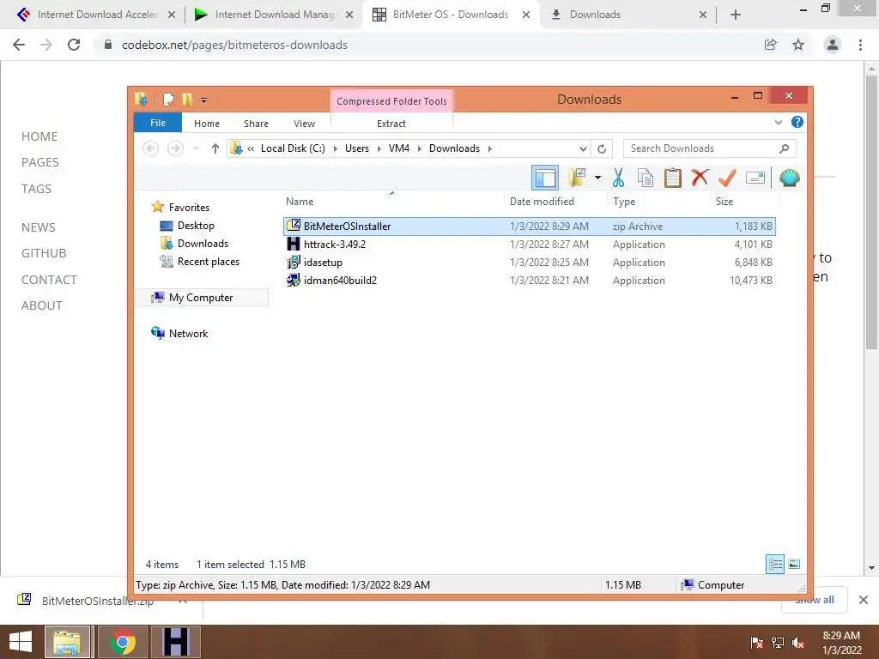Select My Computer in navigation pane
Viewport: 879px width, 659px height.
click(201, 298)
